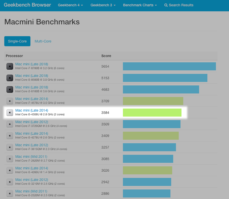
Task: Click the Mac mini icon beside i7-8700B
Action: click(10, 66)
